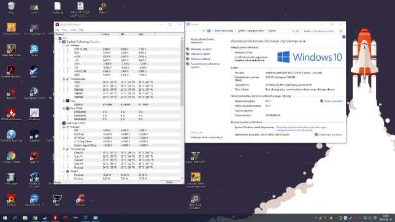Select the Package temperature row in HWMonitor
The height and width of the screenshot is (222, 395).
point(118,167)
